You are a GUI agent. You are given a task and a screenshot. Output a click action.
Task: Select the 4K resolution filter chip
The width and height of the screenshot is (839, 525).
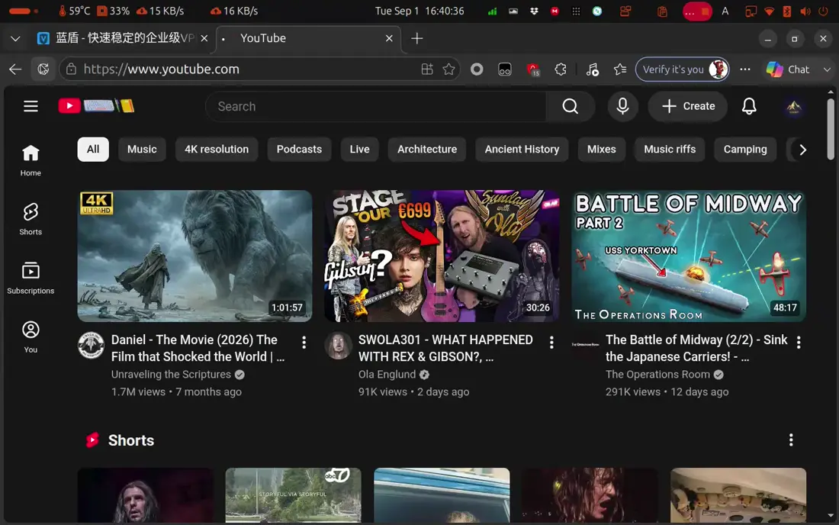click(x=217, y=150)
